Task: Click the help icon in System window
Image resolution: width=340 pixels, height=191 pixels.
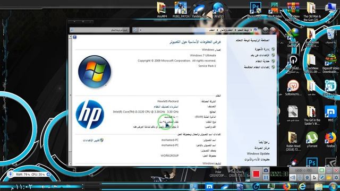Action: click(x=75, y=37)
